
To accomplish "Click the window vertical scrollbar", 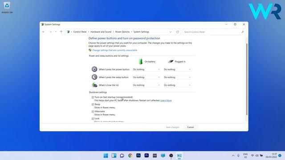I will pos(247,79).
